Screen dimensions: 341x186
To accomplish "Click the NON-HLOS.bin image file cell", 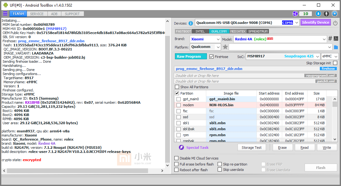I will [x=232, y=105].
